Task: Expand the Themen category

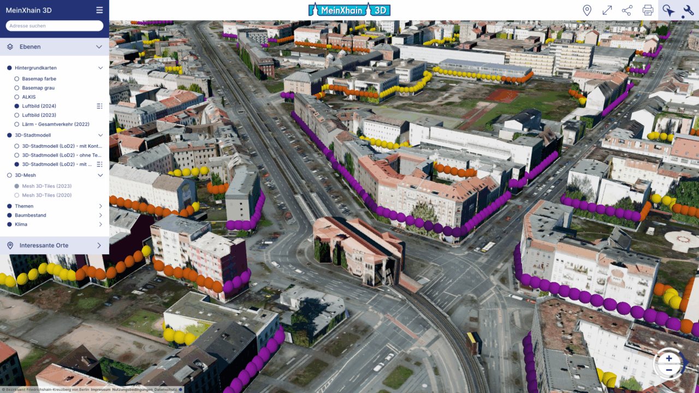Action: pyautogui.click(x=100, y=206)
